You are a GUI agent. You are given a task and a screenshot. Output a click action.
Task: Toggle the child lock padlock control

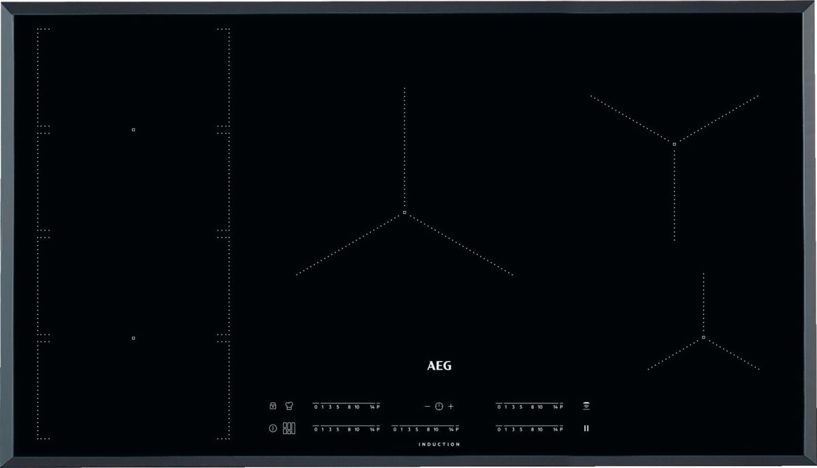click(x=272, y=406)
